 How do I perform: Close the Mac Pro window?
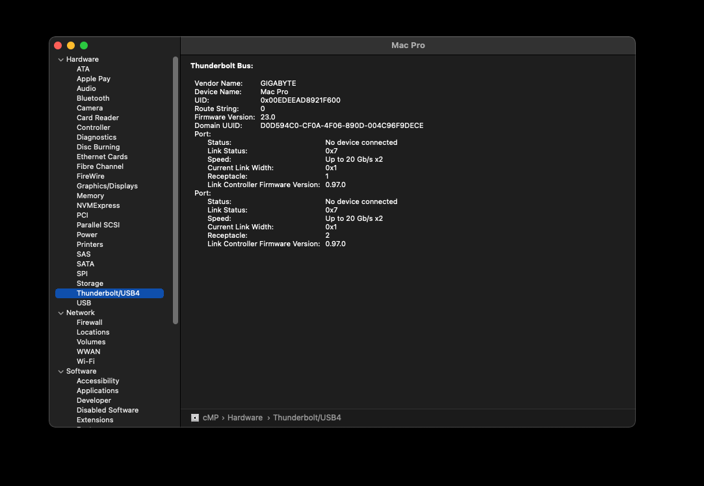click(x=58, y=45)
